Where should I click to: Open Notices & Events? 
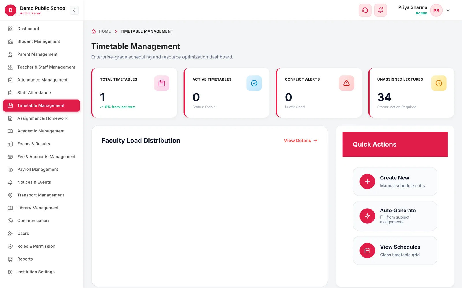pyautogui.click(x=42, y=182)
